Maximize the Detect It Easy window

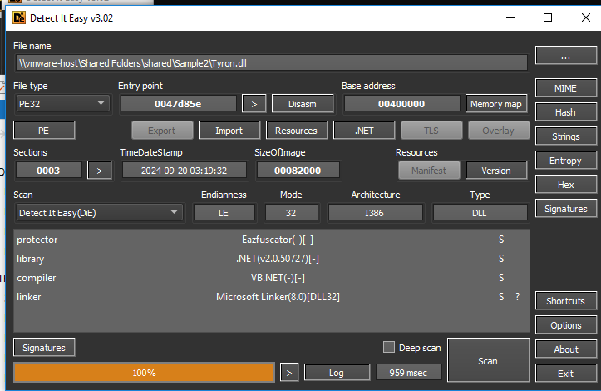(x=548, y=17)
